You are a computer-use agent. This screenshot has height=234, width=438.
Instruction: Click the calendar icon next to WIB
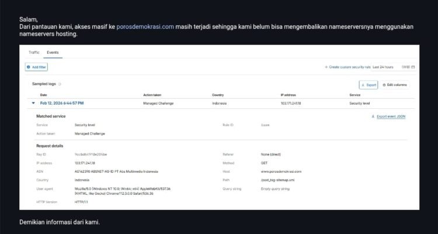[413, 67]
